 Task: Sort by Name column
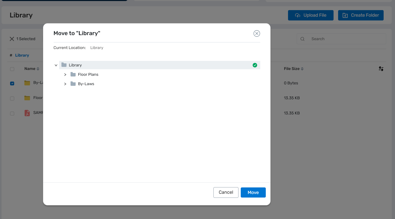[x=32, y=69]
